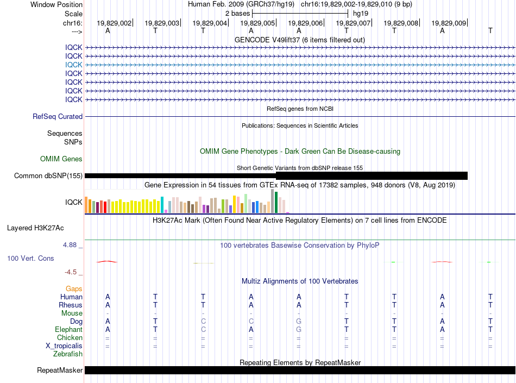Click the Rhesus species label
Image resolution: width=516 pixels, height=383 pixels.
pos(71,305)
